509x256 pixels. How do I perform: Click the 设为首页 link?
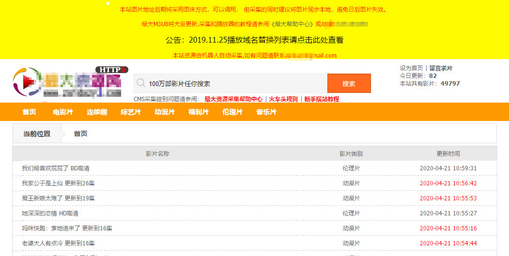pos(411,68)
